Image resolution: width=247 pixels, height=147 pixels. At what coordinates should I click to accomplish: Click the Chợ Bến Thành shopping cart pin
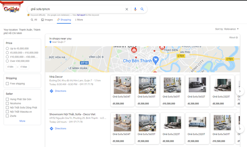pyautogui.click(x=156, y=60)
